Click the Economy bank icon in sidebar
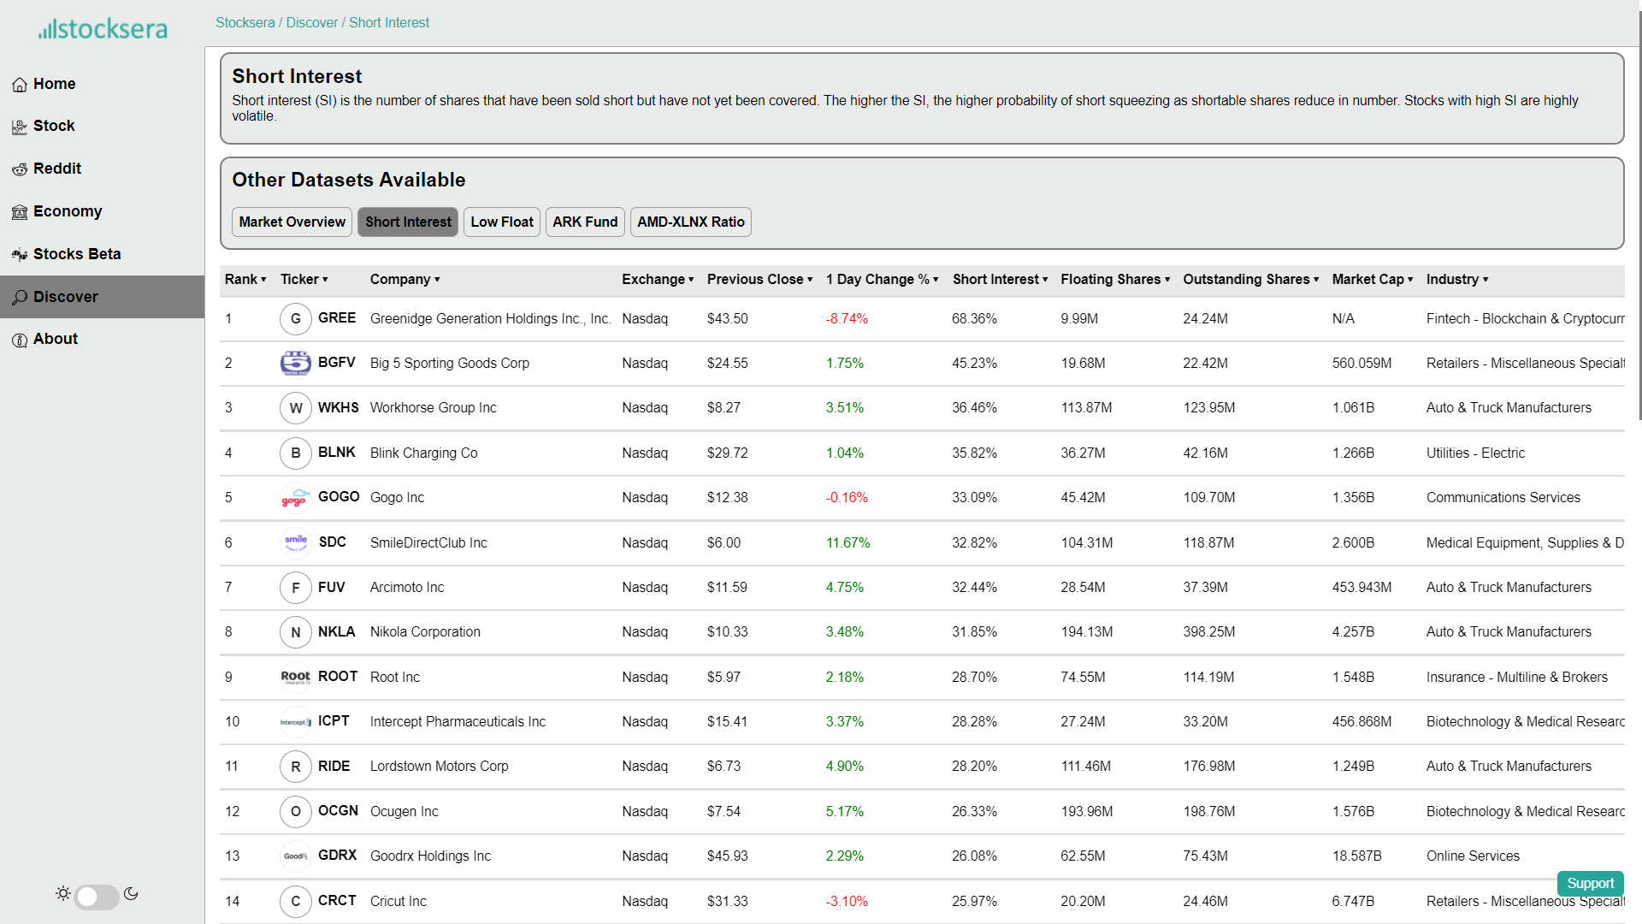The height and width of the screenshot is (924, 1642). point(20,212)
